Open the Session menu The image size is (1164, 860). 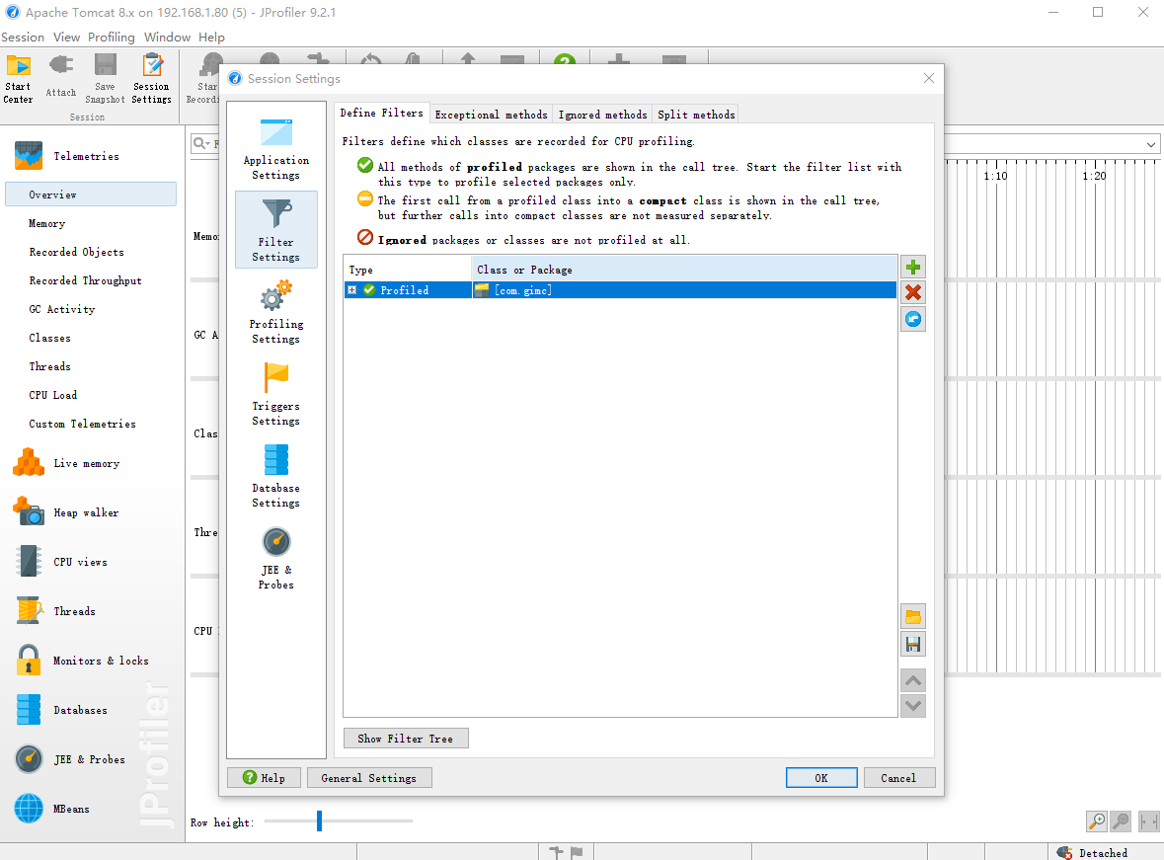(x=23, y=38)
